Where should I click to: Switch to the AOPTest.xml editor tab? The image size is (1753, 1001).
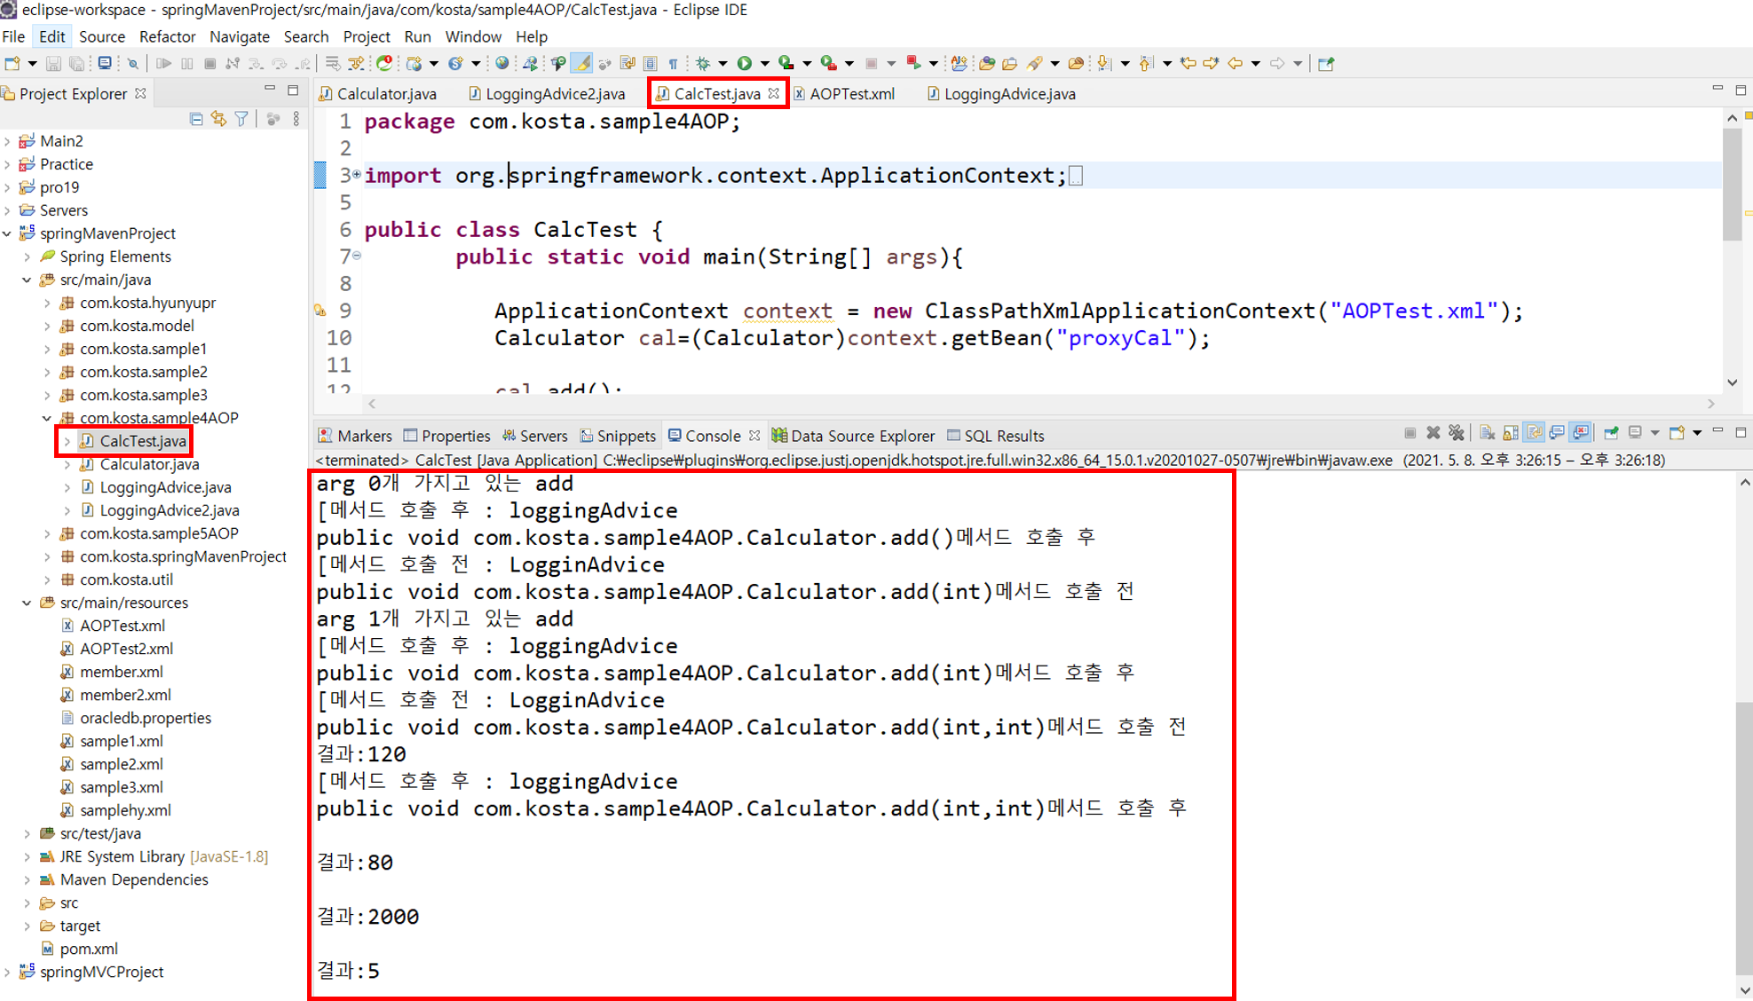[x=851, y=94]
